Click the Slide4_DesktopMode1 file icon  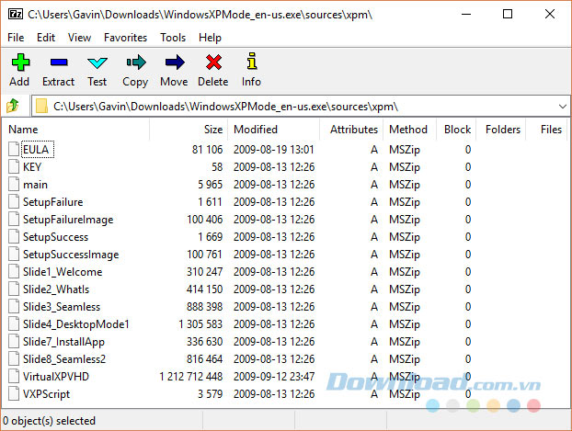[x=14, y=324]
